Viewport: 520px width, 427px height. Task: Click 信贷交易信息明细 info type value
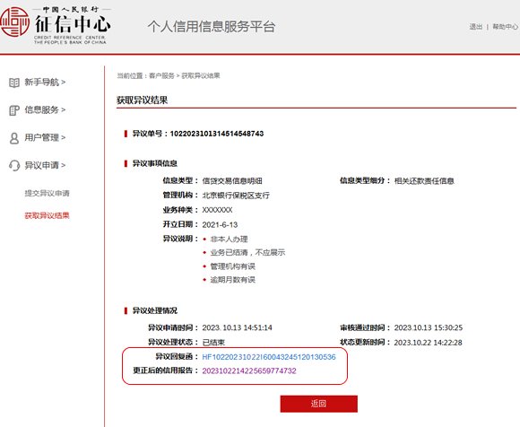click(232, 181)
